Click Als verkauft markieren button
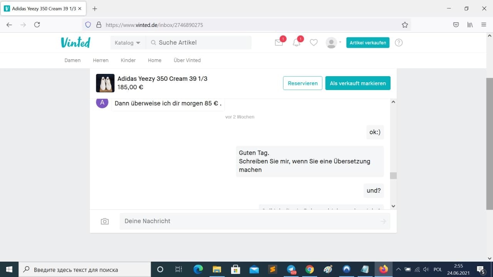The width and height of the screenshot is (493, 277). click(x=358, y=83)
